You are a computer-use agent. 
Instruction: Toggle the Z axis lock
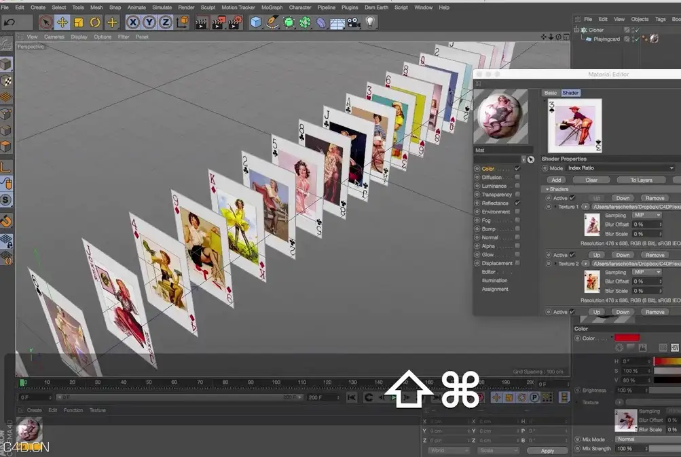[x=166, y=22]
